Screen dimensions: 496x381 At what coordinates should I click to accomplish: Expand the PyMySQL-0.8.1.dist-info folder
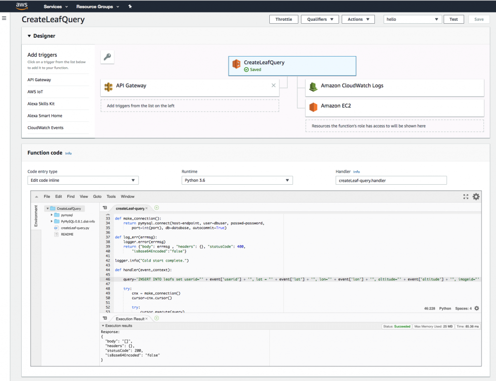[x=51, y=221]
